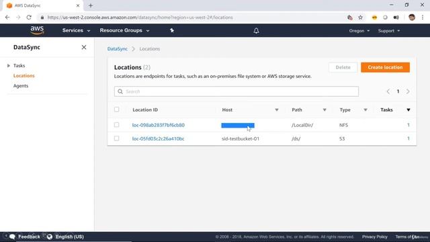This screenshot has width=430, height=242.
Task: Click the browser forward arrow
Action: (18, 17)
